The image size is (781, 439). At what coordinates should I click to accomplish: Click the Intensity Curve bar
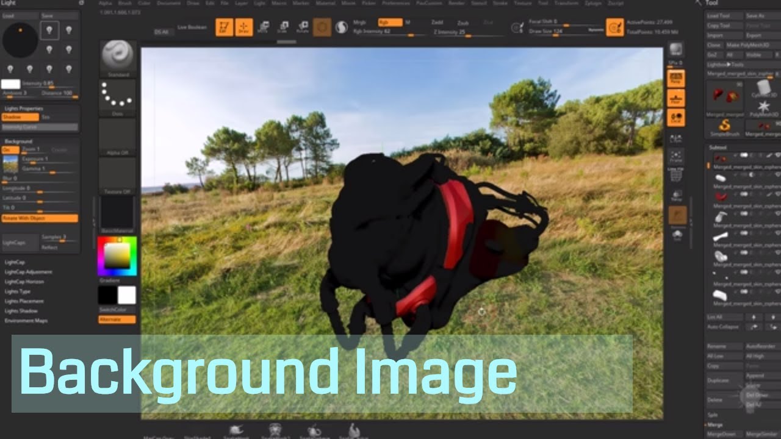pos(40,127)
